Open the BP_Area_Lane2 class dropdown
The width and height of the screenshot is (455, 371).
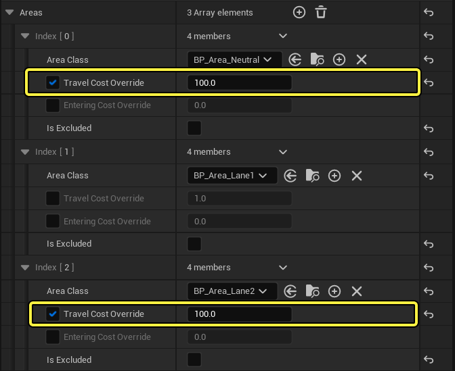click(x=232, y=291)
